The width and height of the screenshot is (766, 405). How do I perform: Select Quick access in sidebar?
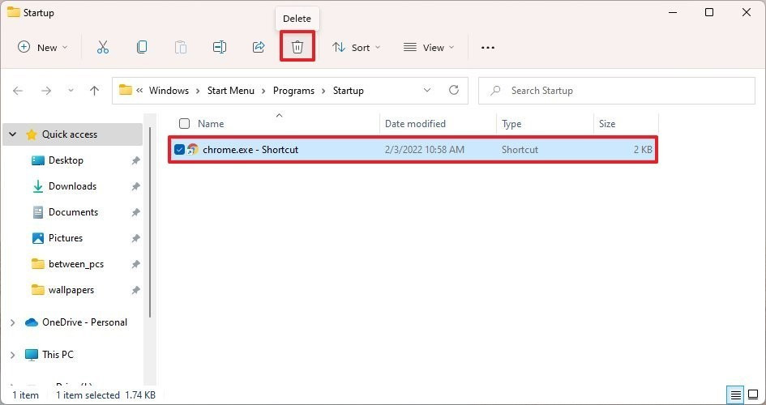tap(70, 134)
